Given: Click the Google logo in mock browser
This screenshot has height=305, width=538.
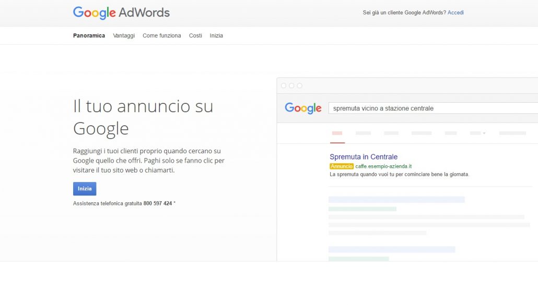Looking at the screenshot, I should point(303,108).
